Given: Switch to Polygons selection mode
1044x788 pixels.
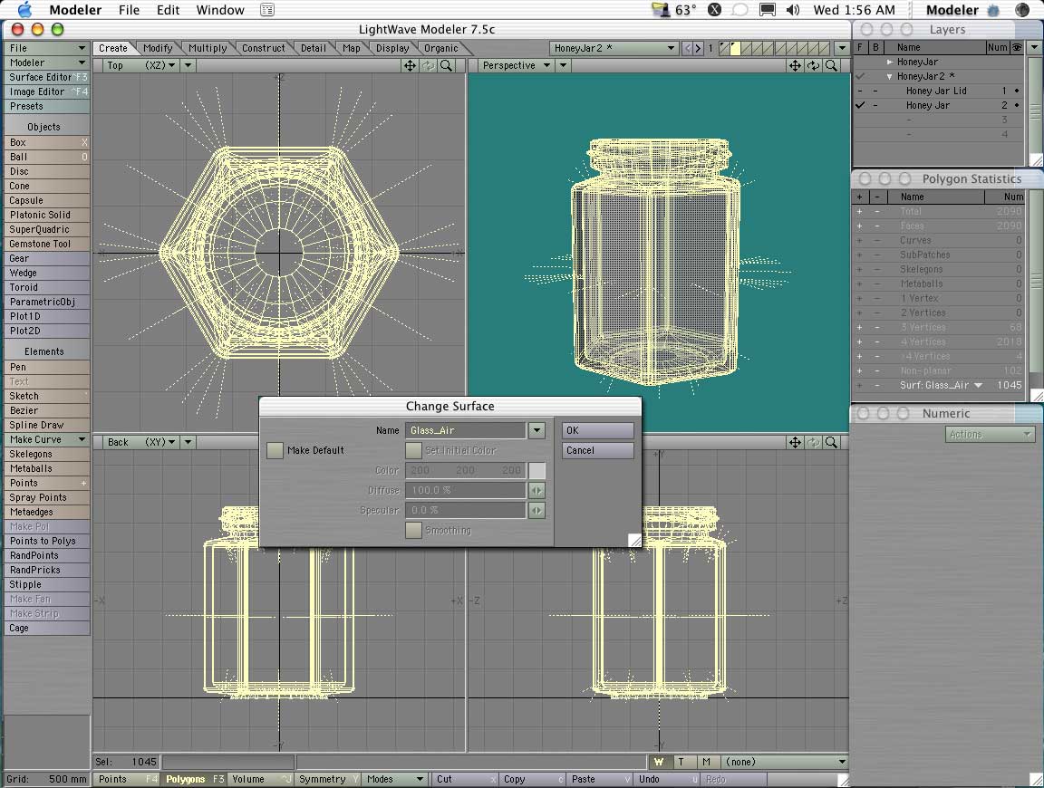Looking at the screenshot, I should (195, 779).
